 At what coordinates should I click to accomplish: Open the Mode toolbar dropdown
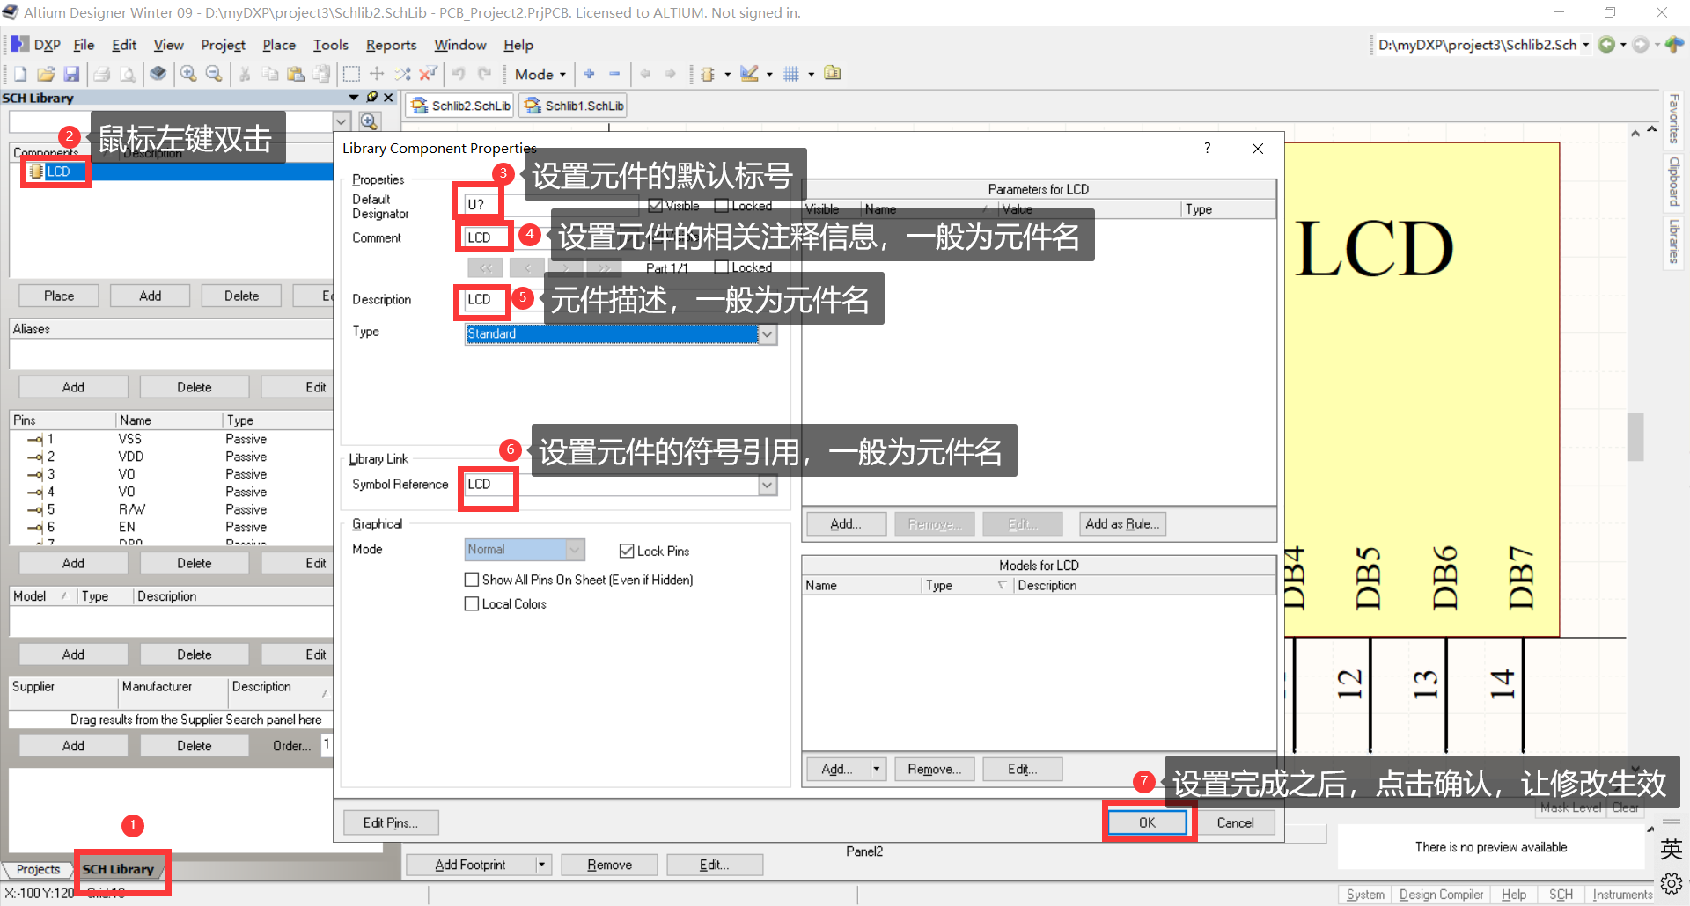[x=540, y=74]
